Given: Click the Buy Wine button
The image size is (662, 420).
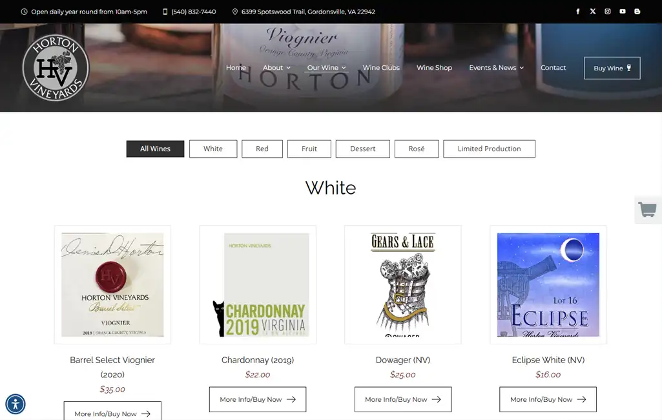Looking at the screenshot, I should coord(612,68).
